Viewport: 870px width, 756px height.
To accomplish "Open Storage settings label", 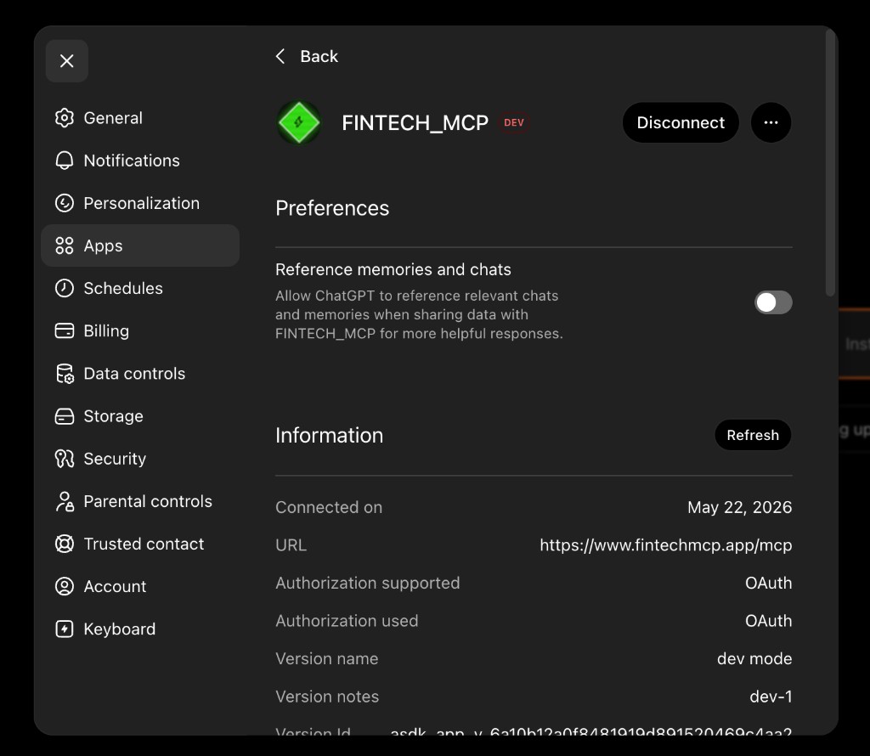I will point(113,416).
